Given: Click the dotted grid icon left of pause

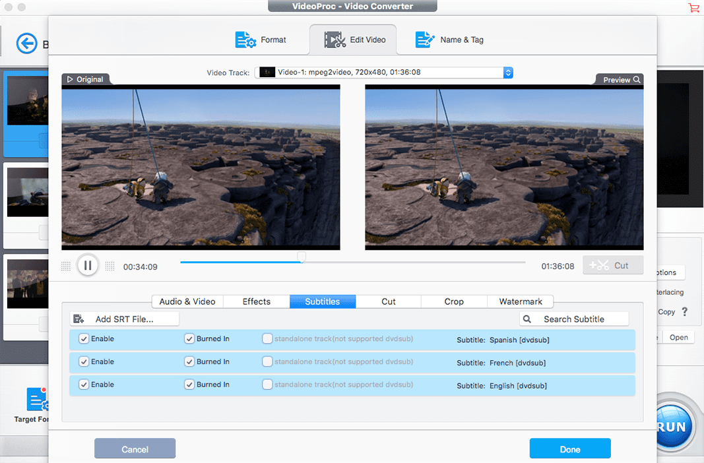Looking at the screenshot, I should point(65,266).
